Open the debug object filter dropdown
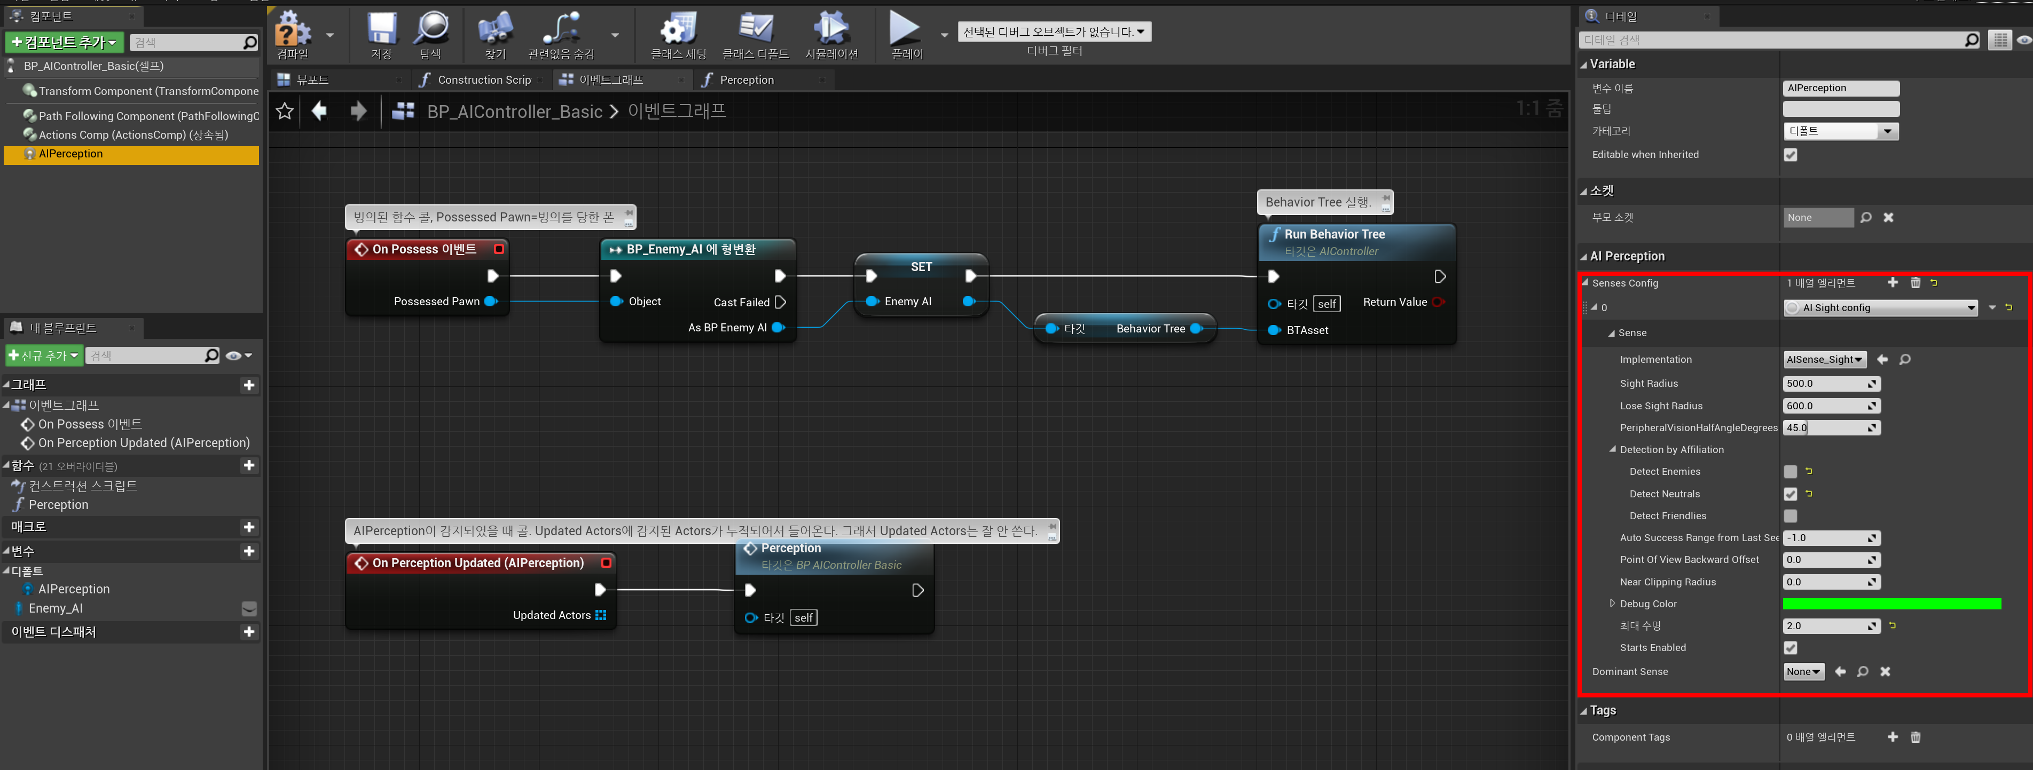 coord(1054,31)
